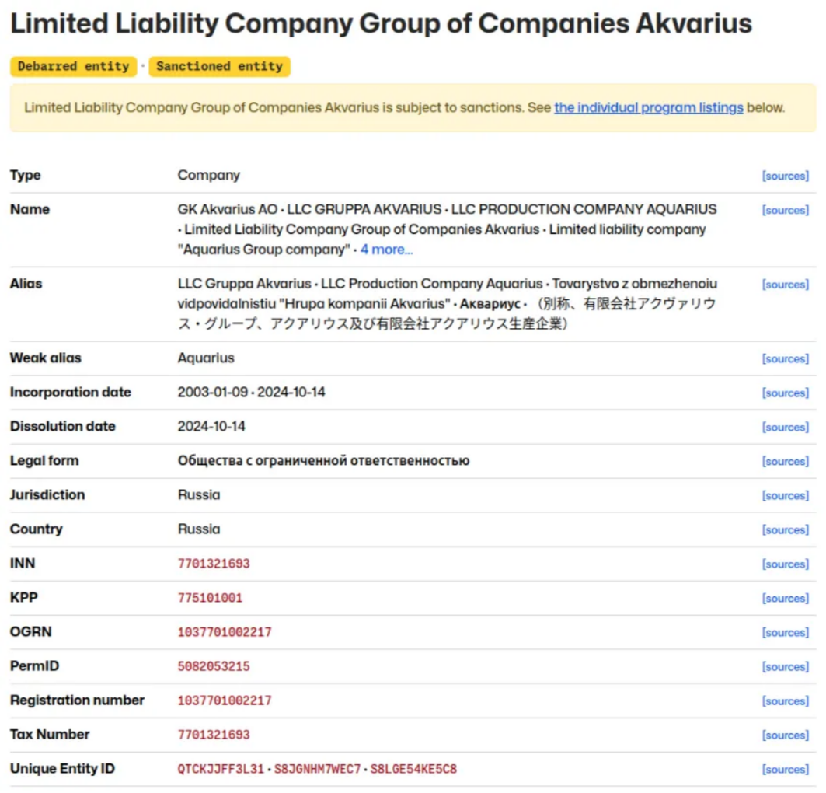Click the INN value 7701321693

(214, 564)
